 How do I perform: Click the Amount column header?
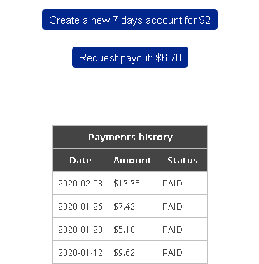point(132,160)
